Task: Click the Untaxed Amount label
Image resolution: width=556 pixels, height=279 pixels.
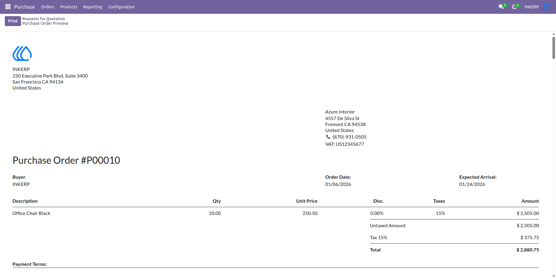Action: pos(387,226)
